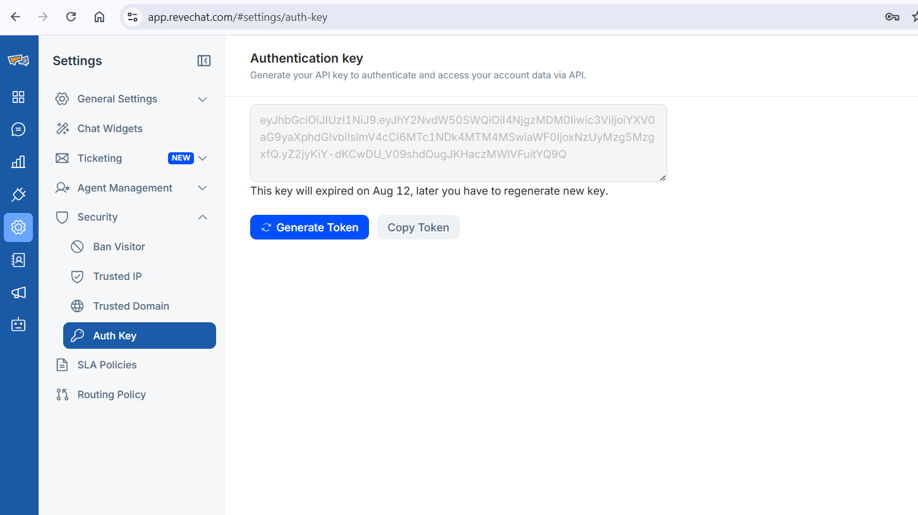
Task: Go to browser home icon
Action: pyautogui.click(x=99, y=17)
